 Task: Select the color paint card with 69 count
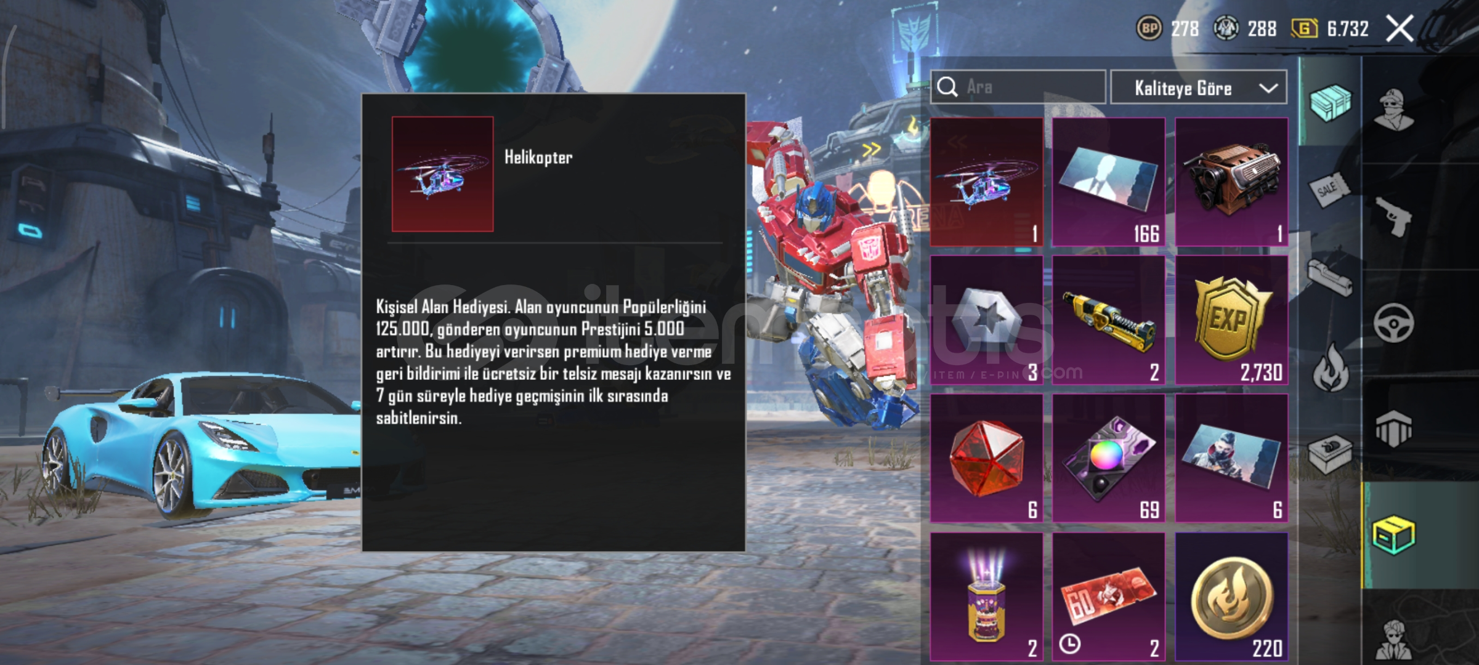[x=1109, y=458]
